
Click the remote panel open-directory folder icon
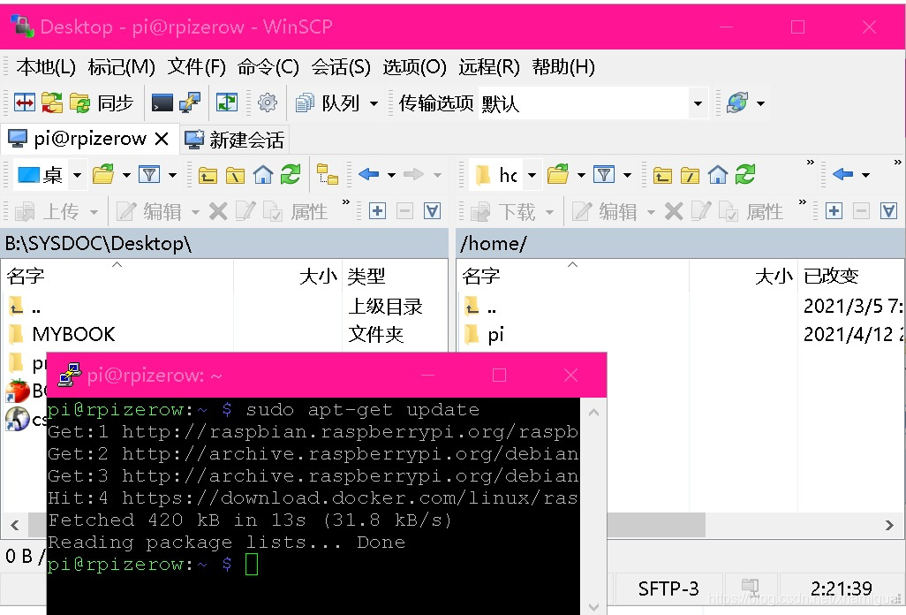(x=558, y=174)
